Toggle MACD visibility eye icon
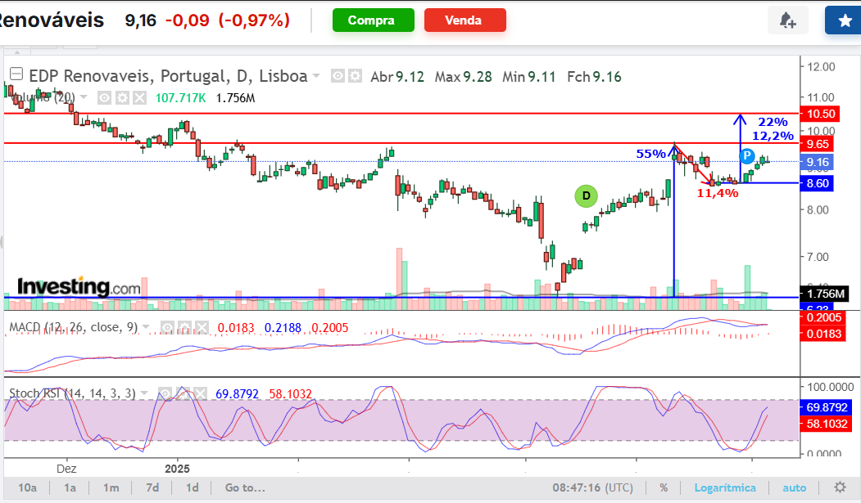Screen dimensions: 861x503 pos(167,328)
